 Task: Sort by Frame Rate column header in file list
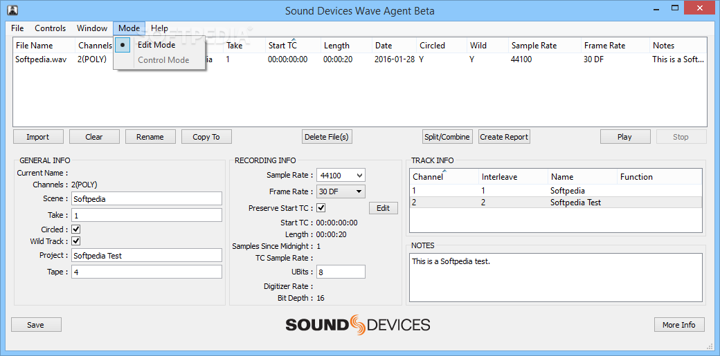click(x=615, y=46)
